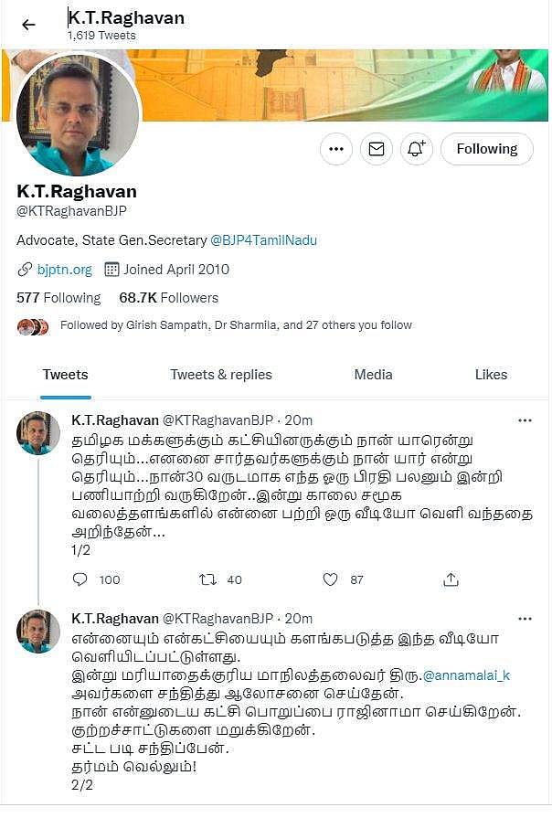Switch to the Media tab
The image size is (552, 818).
(373, 375)
